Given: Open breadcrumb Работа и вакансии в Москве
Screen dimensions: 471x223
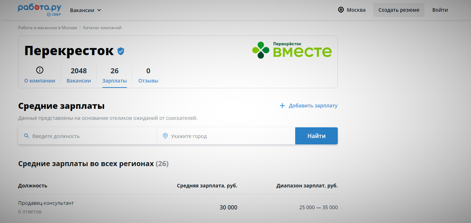Looking at the screenshot, I should 47,28.
